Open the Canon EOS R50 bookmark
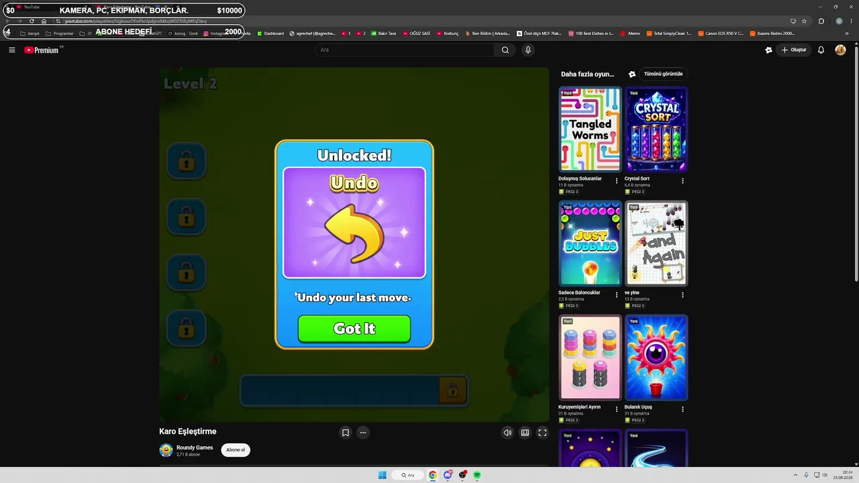 point(721,33)
